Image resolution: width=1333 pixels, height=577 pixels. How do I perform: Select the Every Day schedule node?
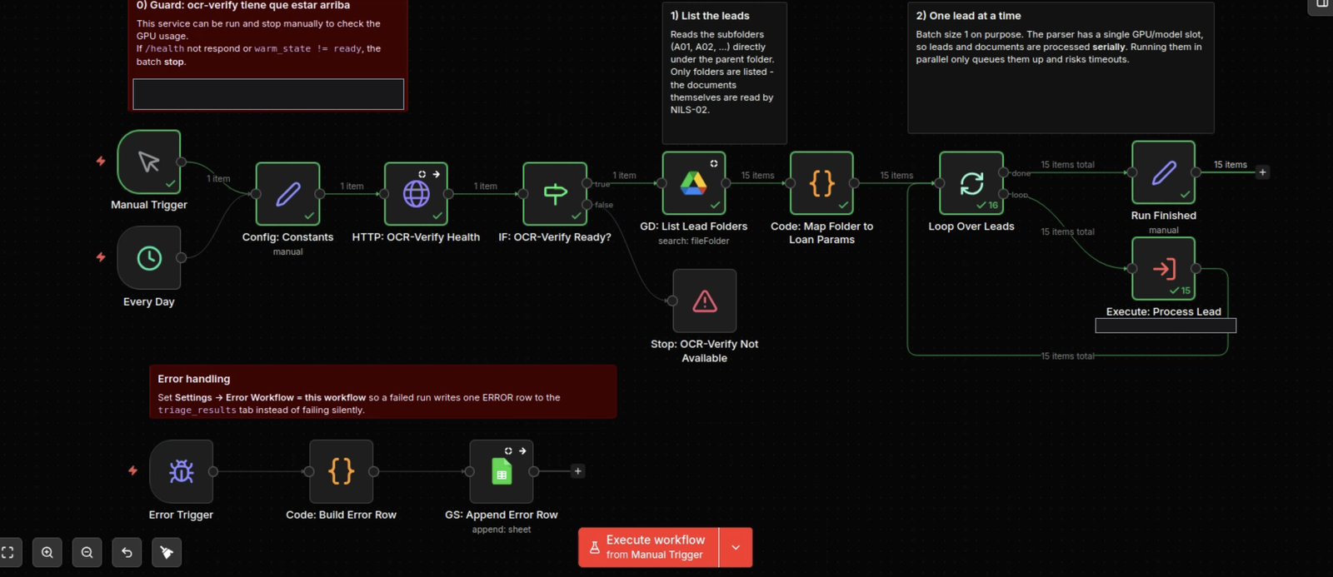tap(149, 258)
